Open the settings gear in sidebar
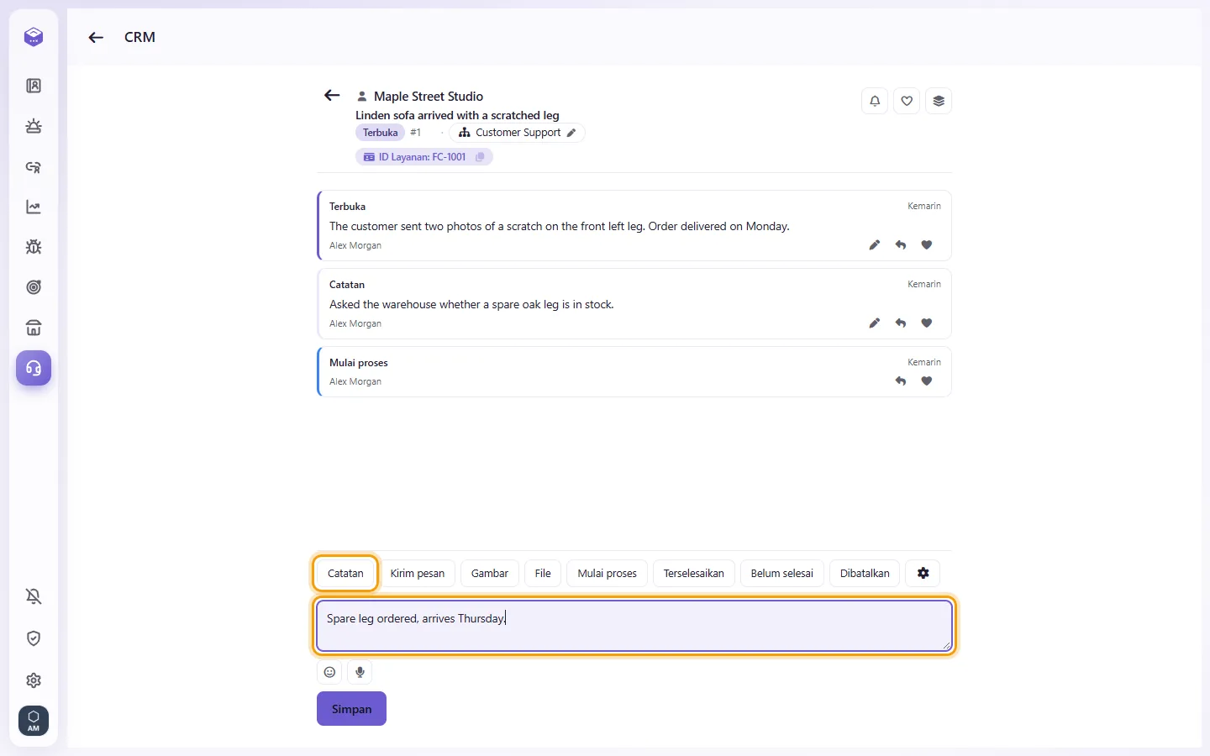This screenshot has height=756, width=1210. 34,680
